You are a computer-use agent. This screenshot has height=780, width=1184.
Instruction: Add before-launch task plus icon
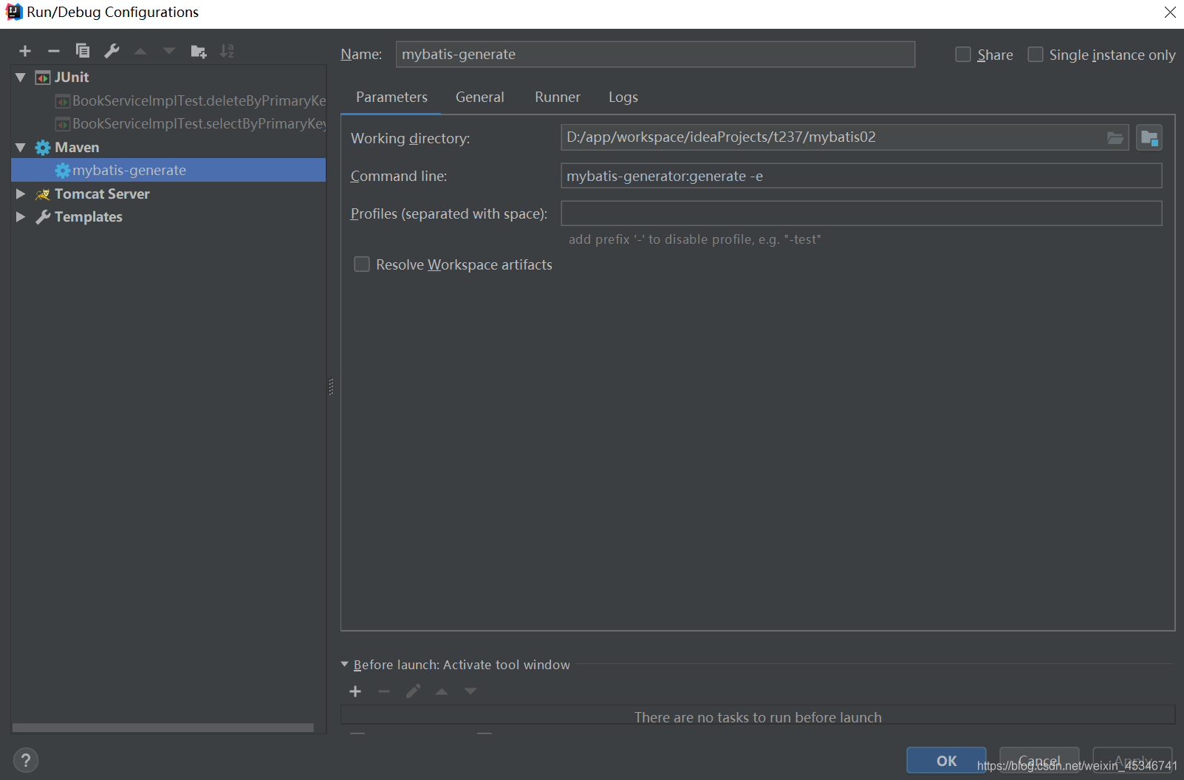coord(355,691)
